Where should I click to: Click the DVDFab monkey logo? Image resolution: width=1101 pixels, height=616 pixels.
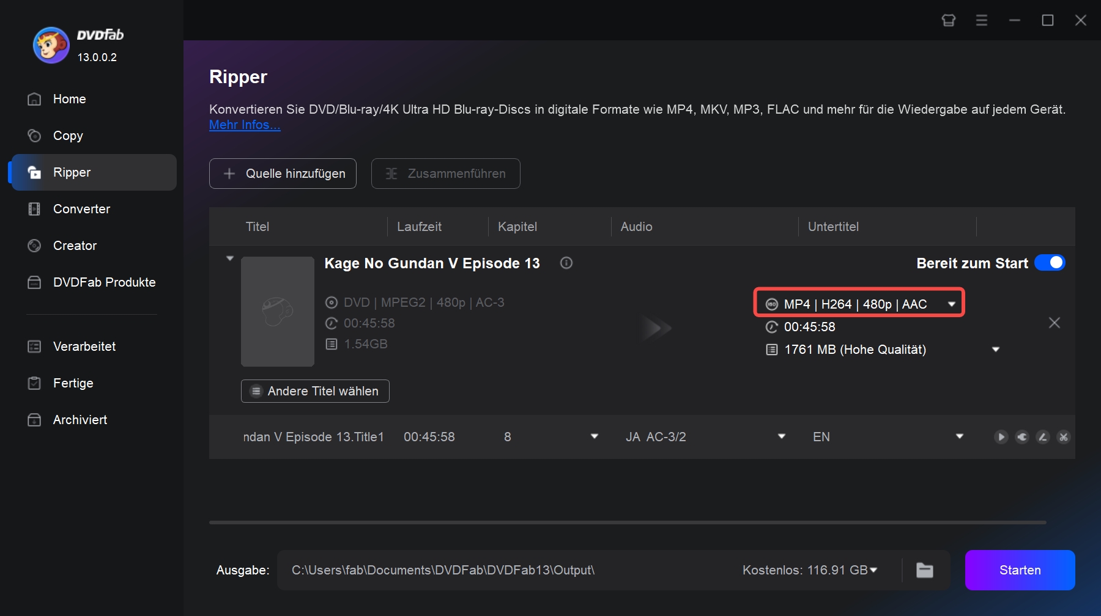point(51,45)
